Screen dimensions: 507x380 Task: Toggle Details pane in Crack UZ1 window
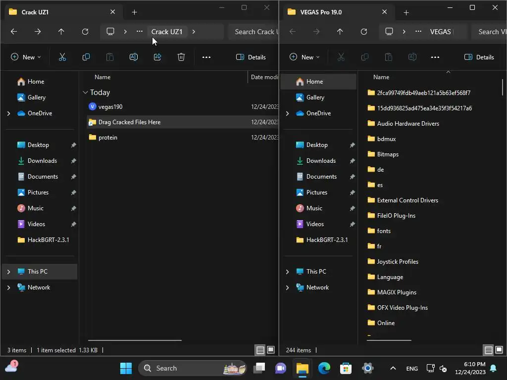tap(251, 57)
